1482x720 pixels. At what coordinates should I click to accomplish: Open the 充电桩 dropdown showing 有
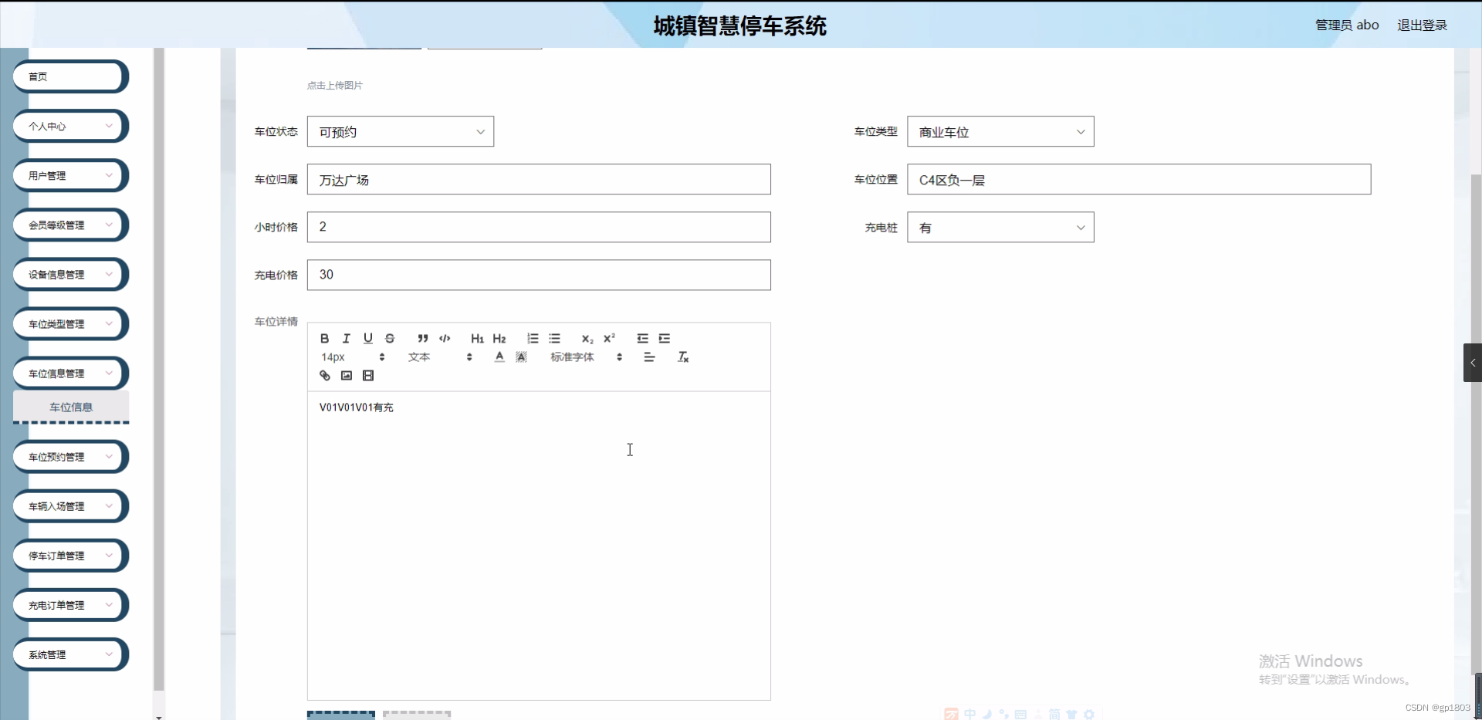[x=1000, y=228]
